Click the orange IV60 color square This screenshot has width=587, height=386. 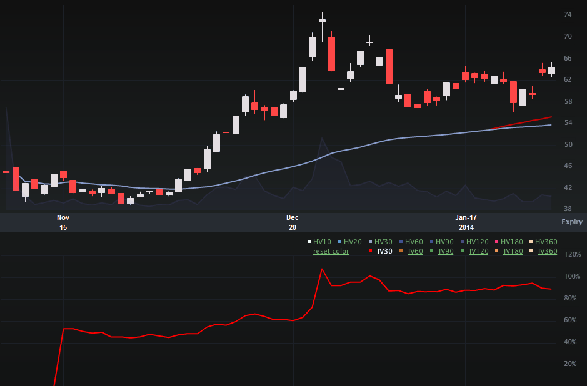(401, 251)
